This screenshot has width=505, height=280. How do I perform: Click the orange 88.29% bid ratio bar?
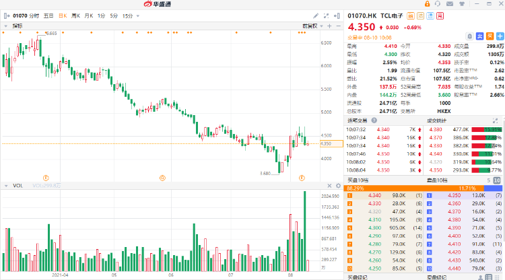(x=414, y=188)
